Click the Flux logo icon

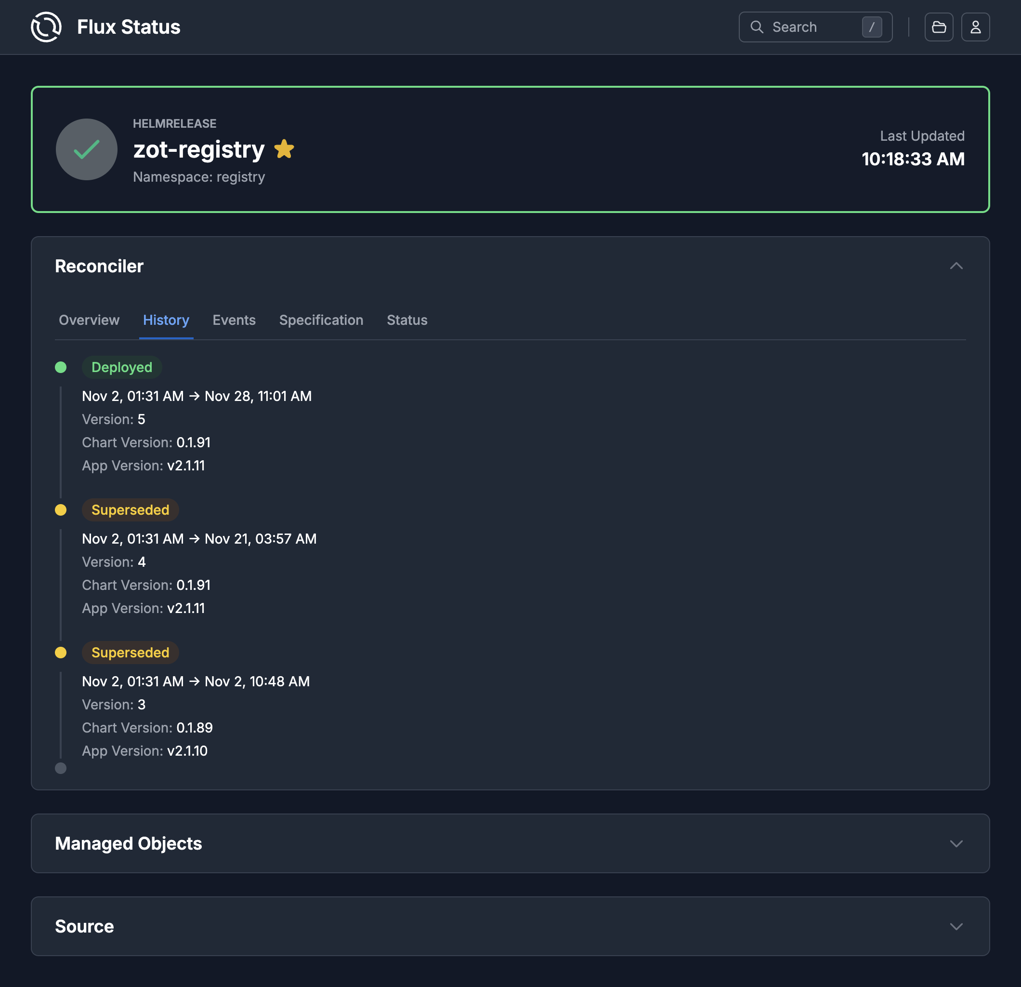46,27
